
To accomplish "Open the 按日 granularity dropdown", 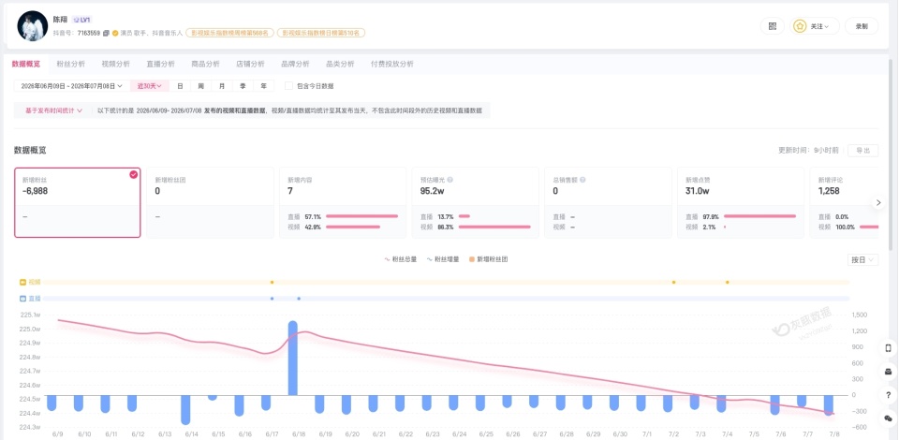I will 862,259.
